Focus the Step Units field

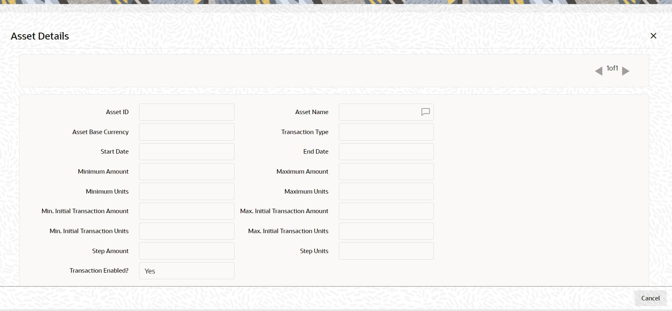pyautogui.click(x=386, y=251)
